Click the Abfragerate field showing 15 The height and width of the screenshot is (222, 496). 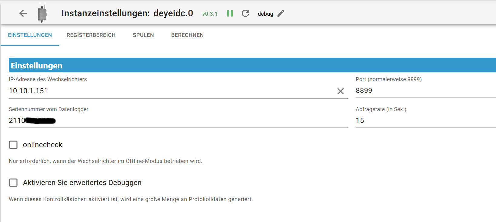point(426,121)
